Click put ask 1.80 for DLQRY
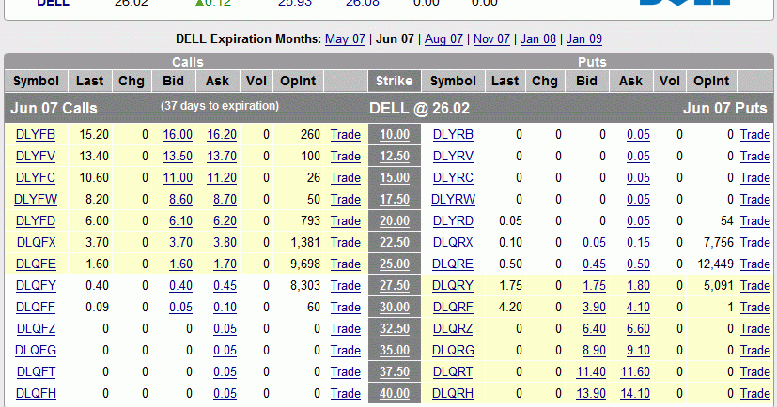Viewport: 777px width, 407px height. pyautogui.click(x=638, y=286)
